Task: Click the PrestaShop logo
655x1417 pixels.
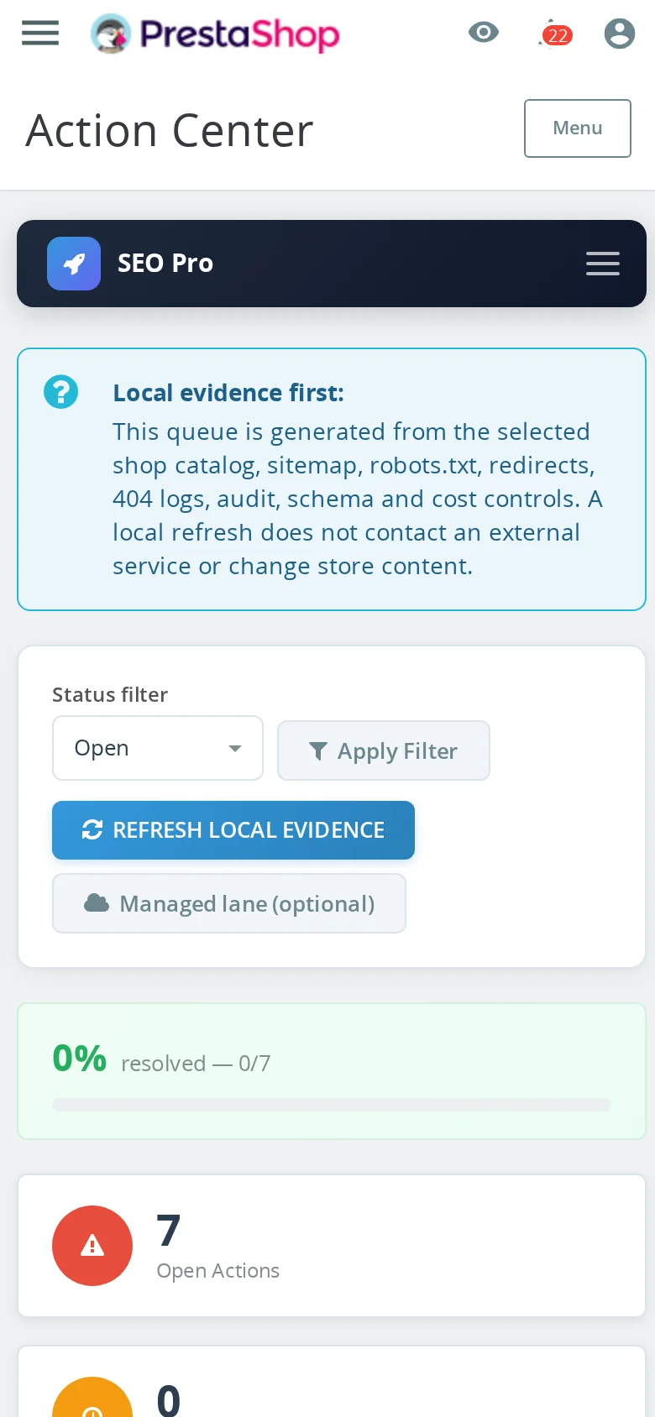Action: [x=215, y=34]
